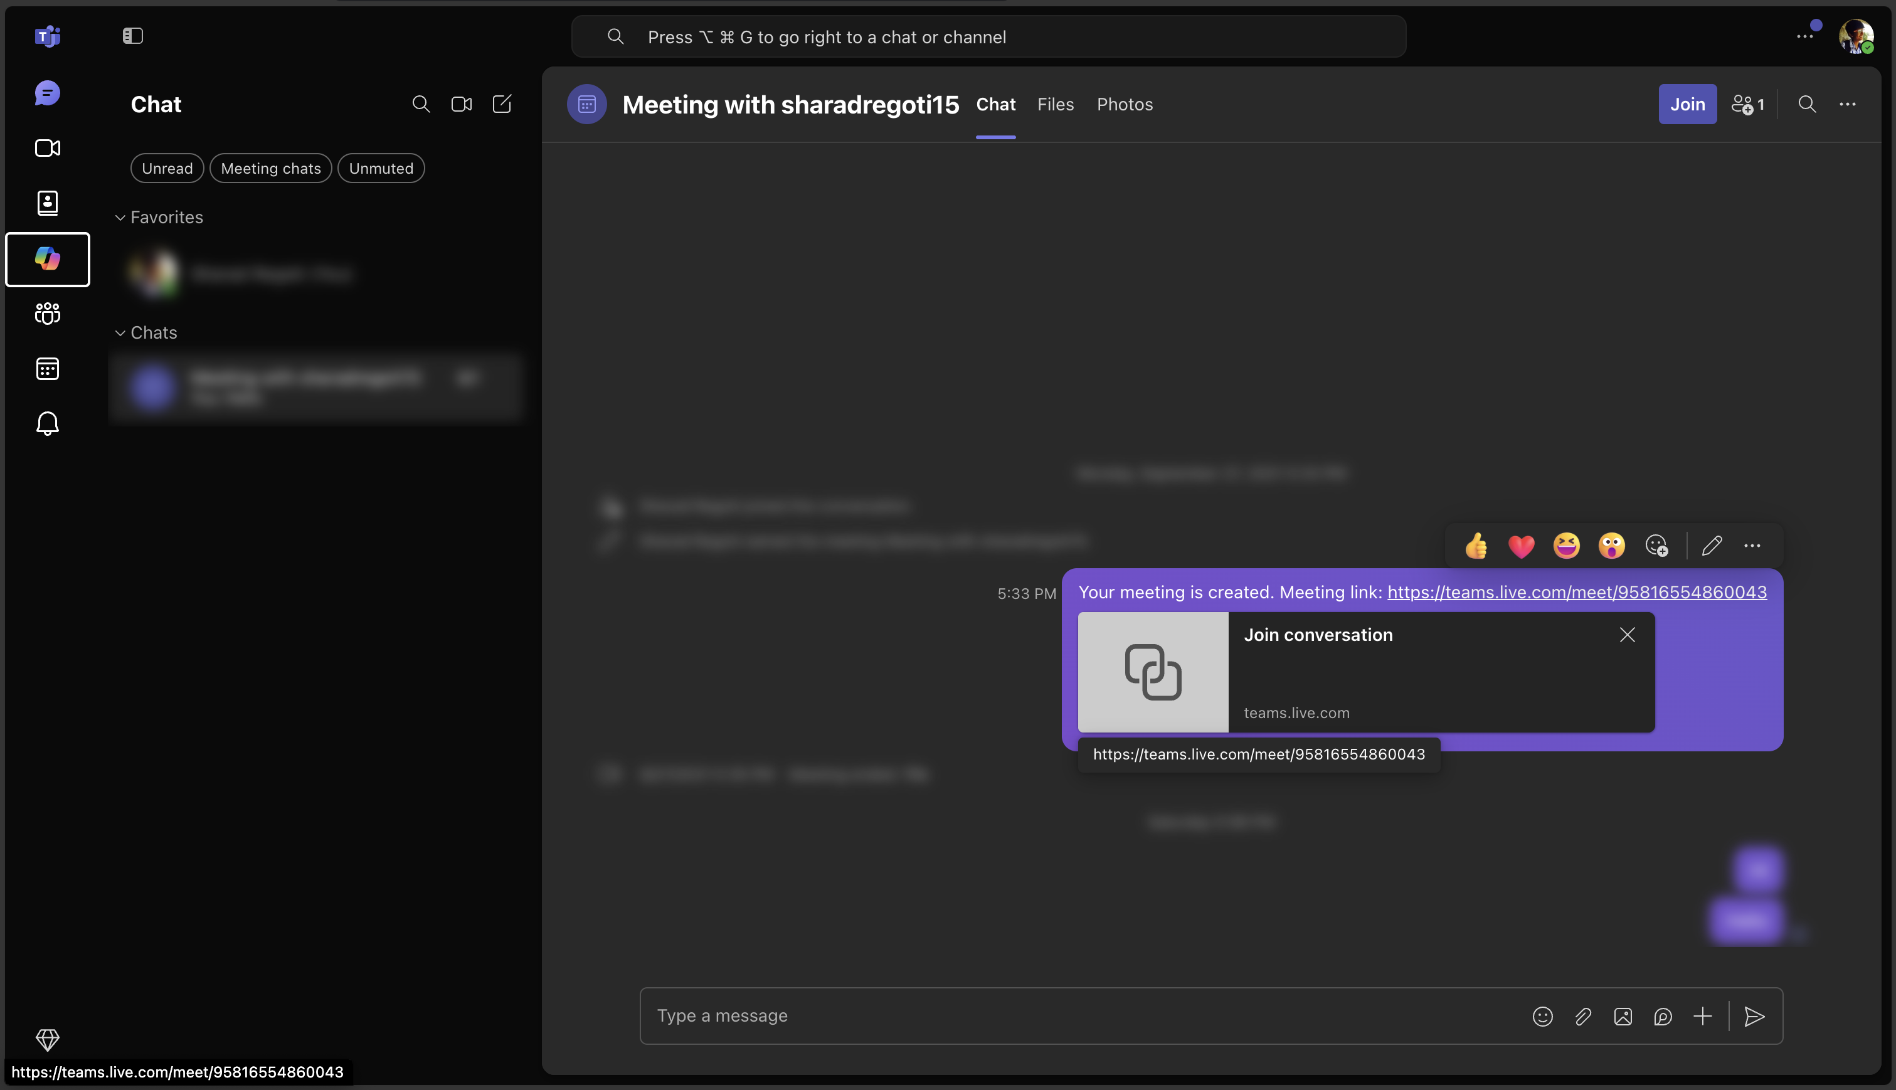Open the loop/chat bubble compose icon

(x=1663, y=1016)
